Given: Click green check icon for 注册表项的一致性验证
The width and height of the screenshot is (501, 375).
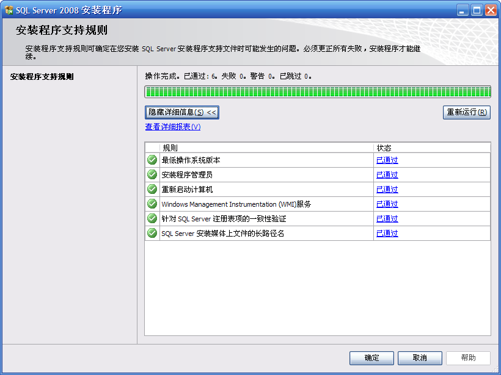Looking at the screenshot, I should (152, 218).
